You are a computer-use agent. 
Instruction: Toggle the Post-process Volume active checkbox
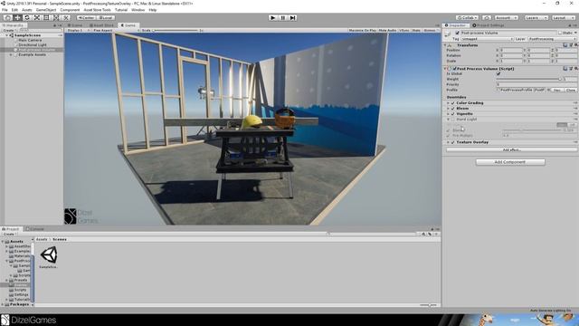pos(458,33)
